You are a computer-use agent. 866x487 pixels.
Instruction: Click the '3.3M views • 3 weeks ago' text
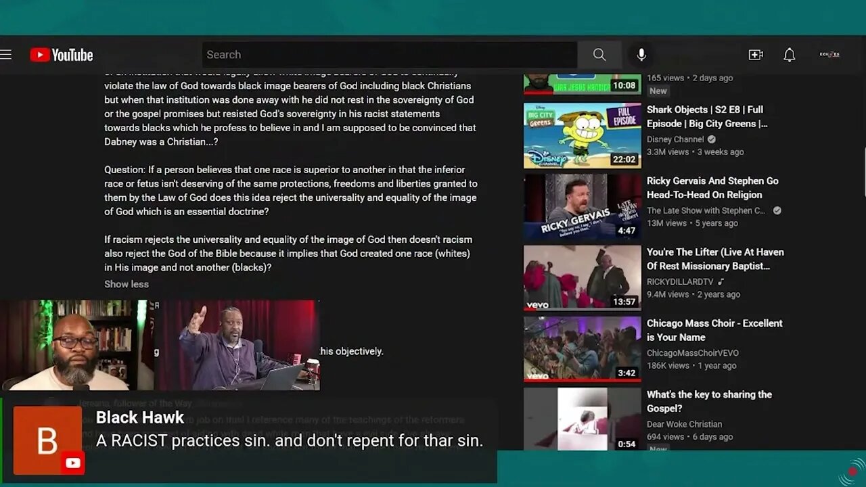pyautogui.click(x=695, y=152)
